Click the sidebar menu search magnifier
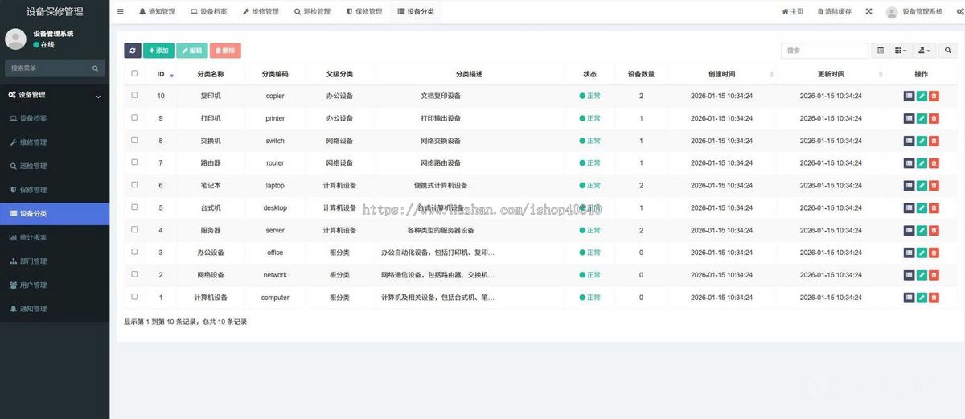This screenshot has width=965, height=419. point(96,68)
